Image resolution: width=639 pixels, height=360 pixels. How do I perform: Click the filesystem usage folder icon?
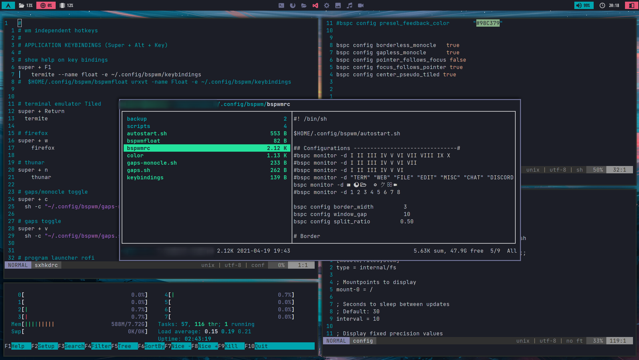(x=21, y=5)
